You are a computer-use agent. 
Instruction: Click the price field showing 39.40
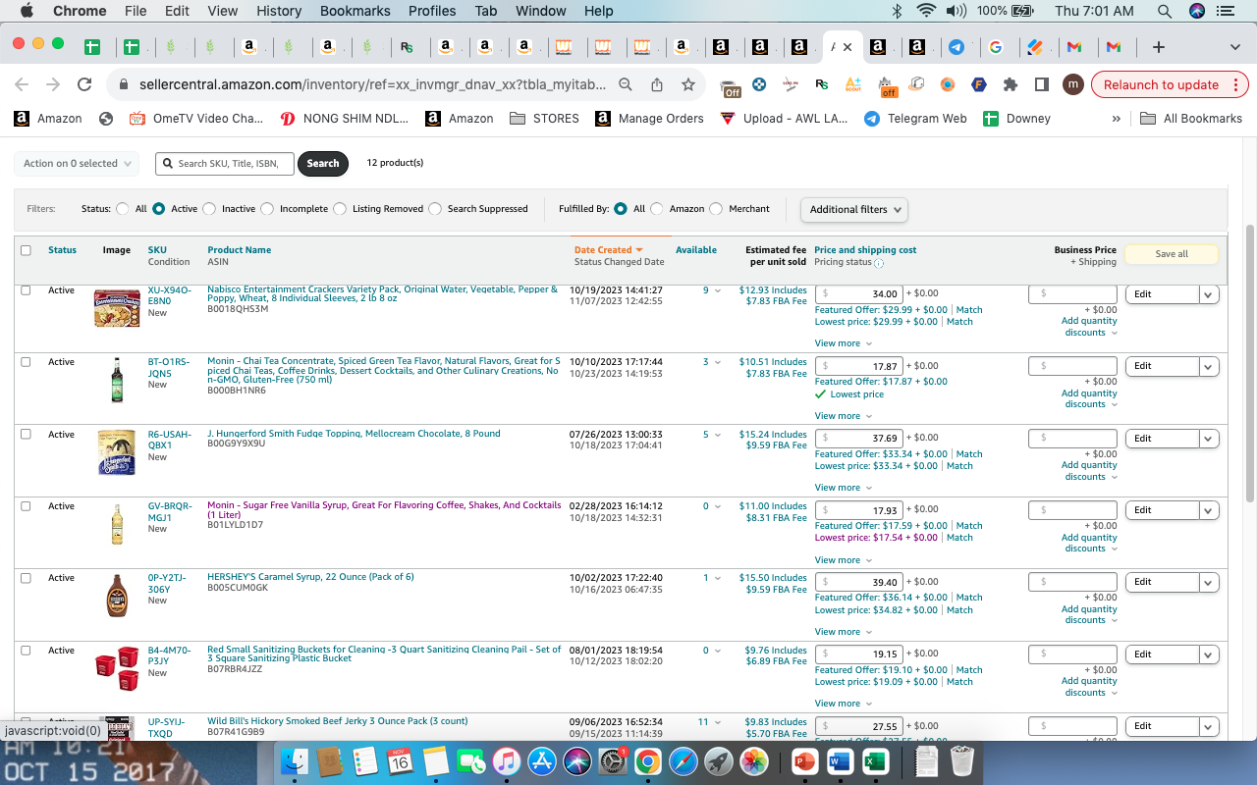point(859,582)
